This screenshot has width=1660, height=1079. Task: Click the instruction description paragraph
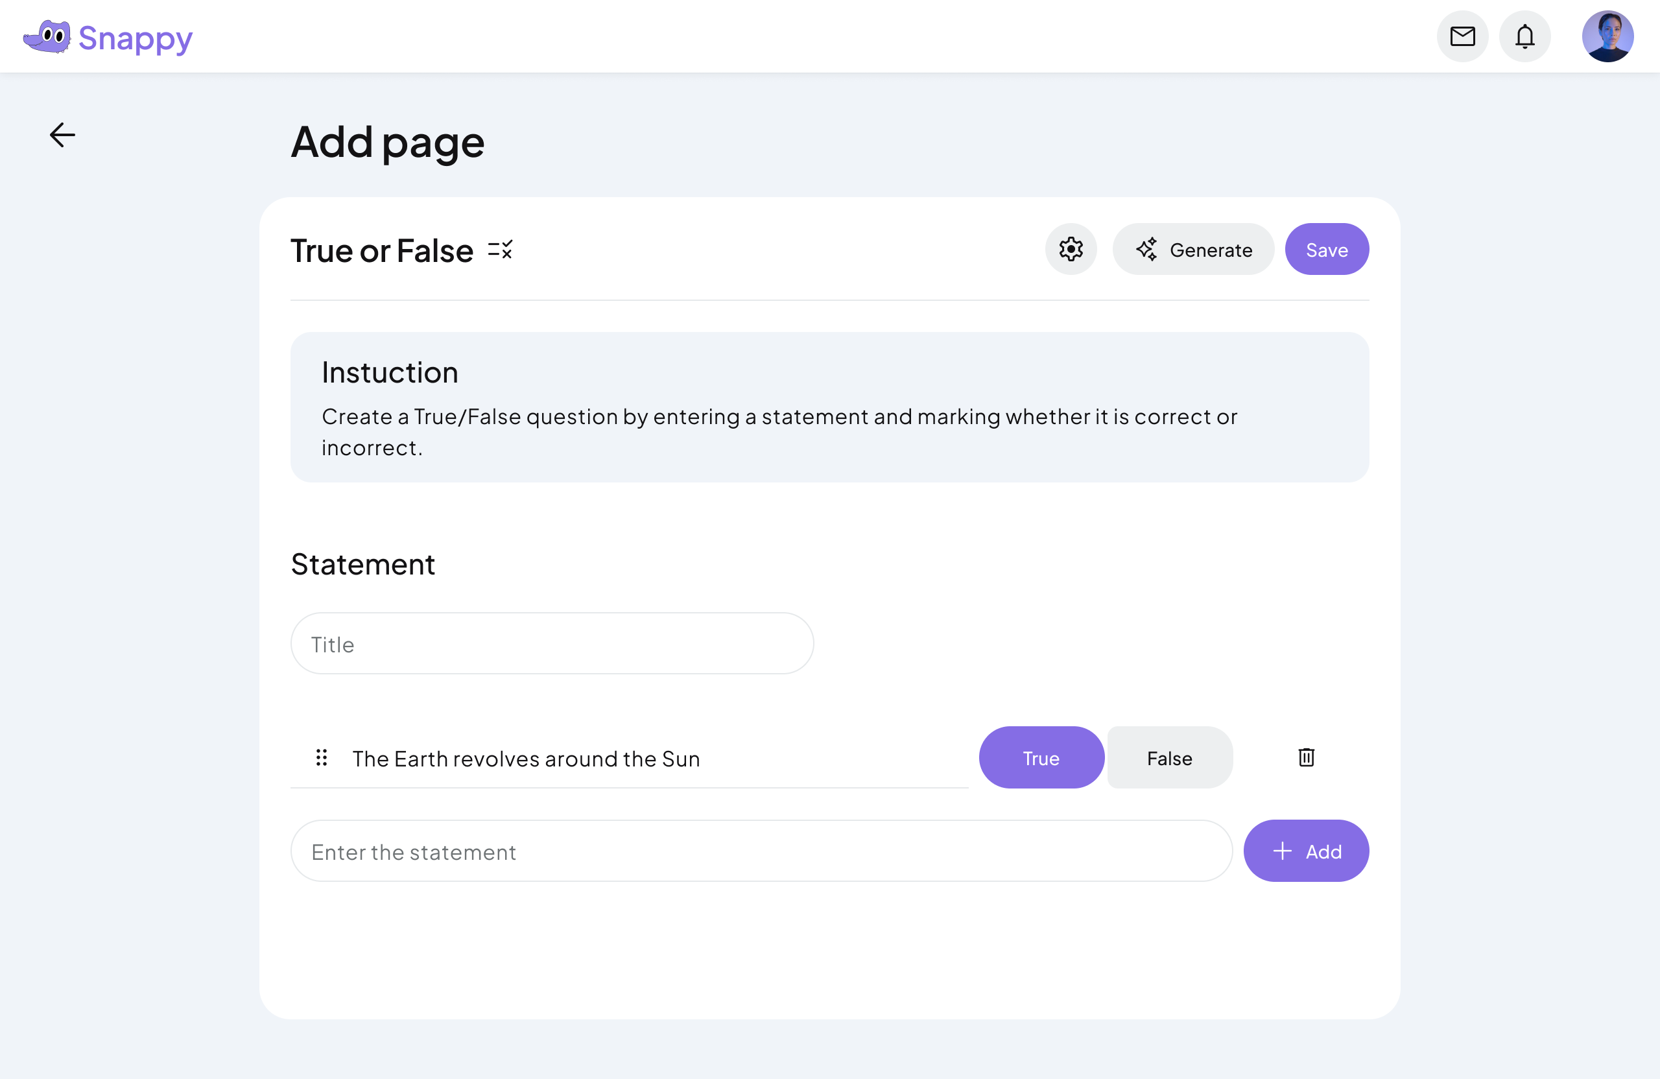(x=779, y=432)
